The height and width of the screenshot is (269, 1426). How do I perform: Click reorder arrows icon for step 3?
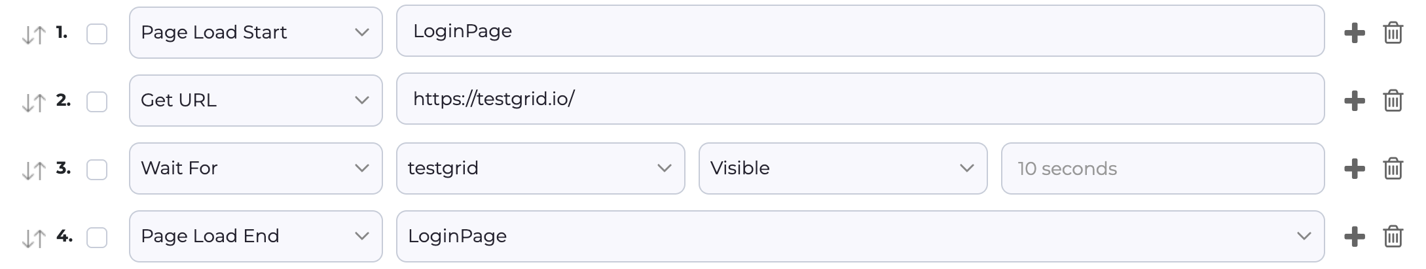(x=33, y=170)
